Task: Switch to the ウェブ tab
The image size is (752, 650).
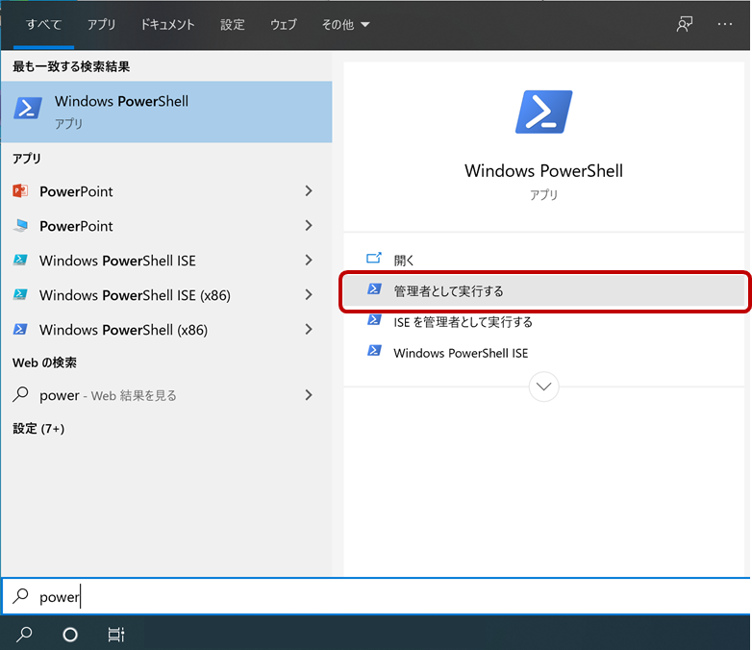Action: click(284, 24)
